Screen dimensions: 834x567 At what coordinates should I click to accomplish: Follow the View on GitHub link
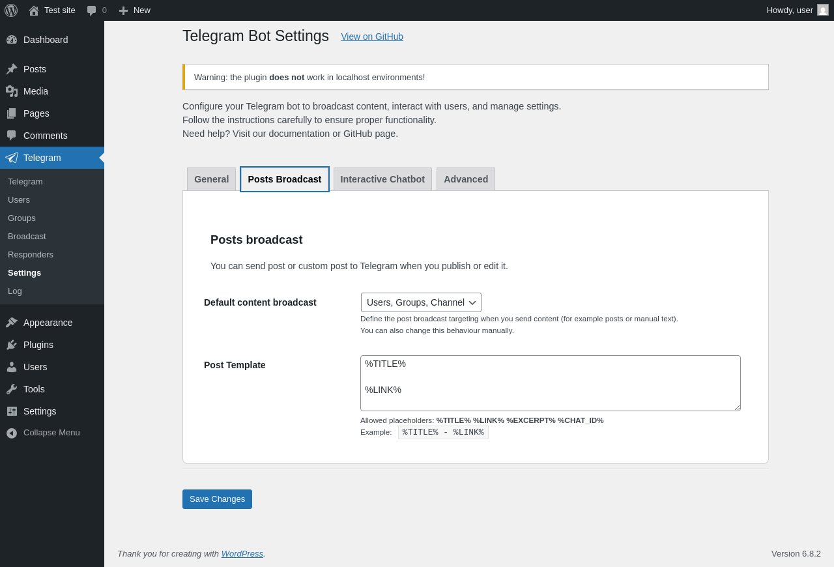[x=372, y=36]
